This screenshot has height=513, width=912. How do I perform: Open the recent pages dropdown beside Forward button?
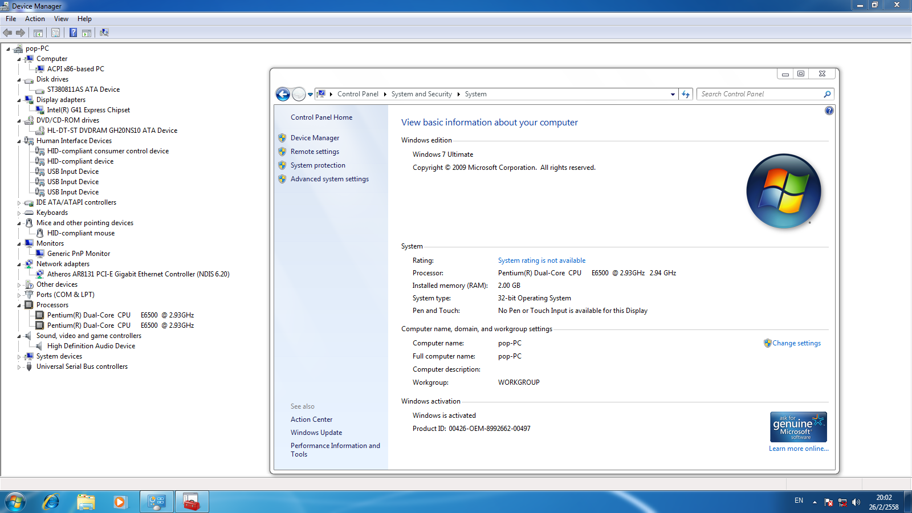click(x=310, y=95)
